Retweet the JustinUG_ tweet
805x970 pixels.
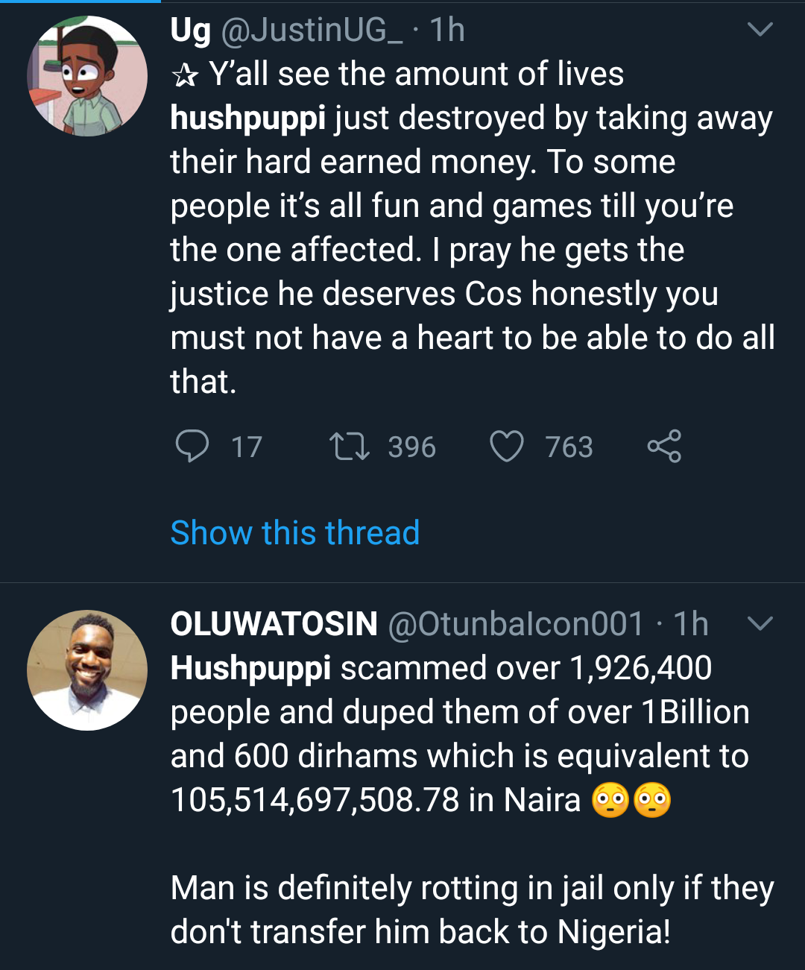click(349, 447)
